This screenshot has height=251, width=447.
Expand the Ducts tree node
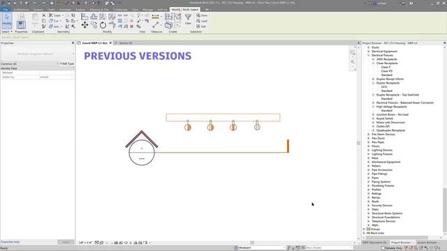click(369, 47)
